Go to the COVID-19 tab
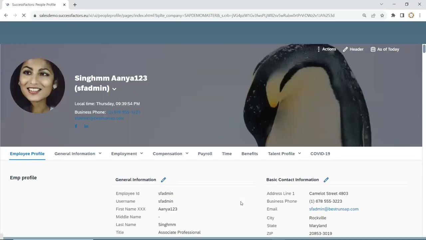The height and width of the screenshot is (240, 426). 320,154
